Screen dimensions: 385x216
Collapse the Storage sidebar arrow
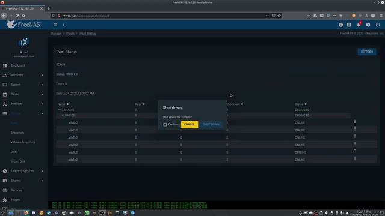tap(42, 113)
